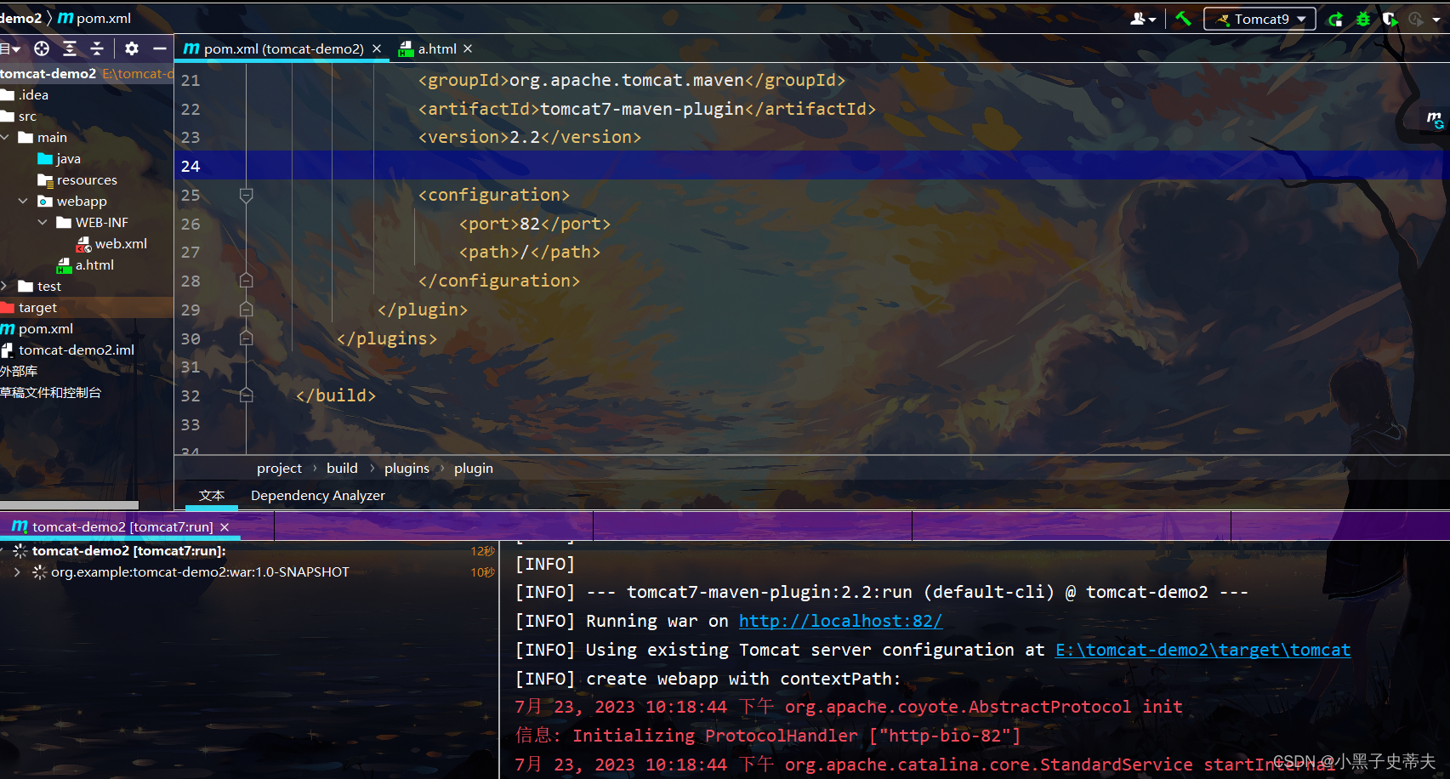Open the more run actions dropdown arrow
1450x779 pixels.
[x=1436, y=20]
